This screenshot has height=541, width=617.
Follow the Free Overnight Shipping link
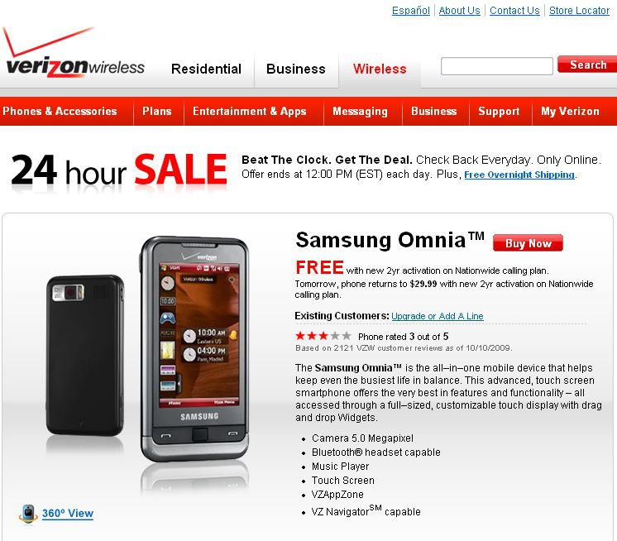click(x=519, y=175)
